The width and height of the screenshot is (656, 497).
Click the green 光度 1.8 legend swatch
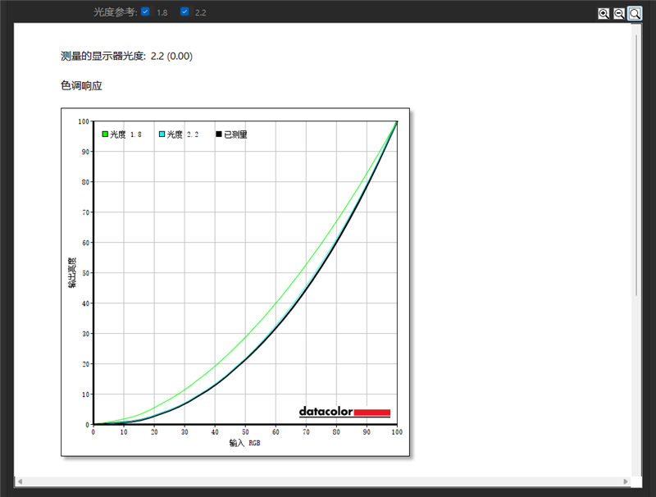(105, 135)
